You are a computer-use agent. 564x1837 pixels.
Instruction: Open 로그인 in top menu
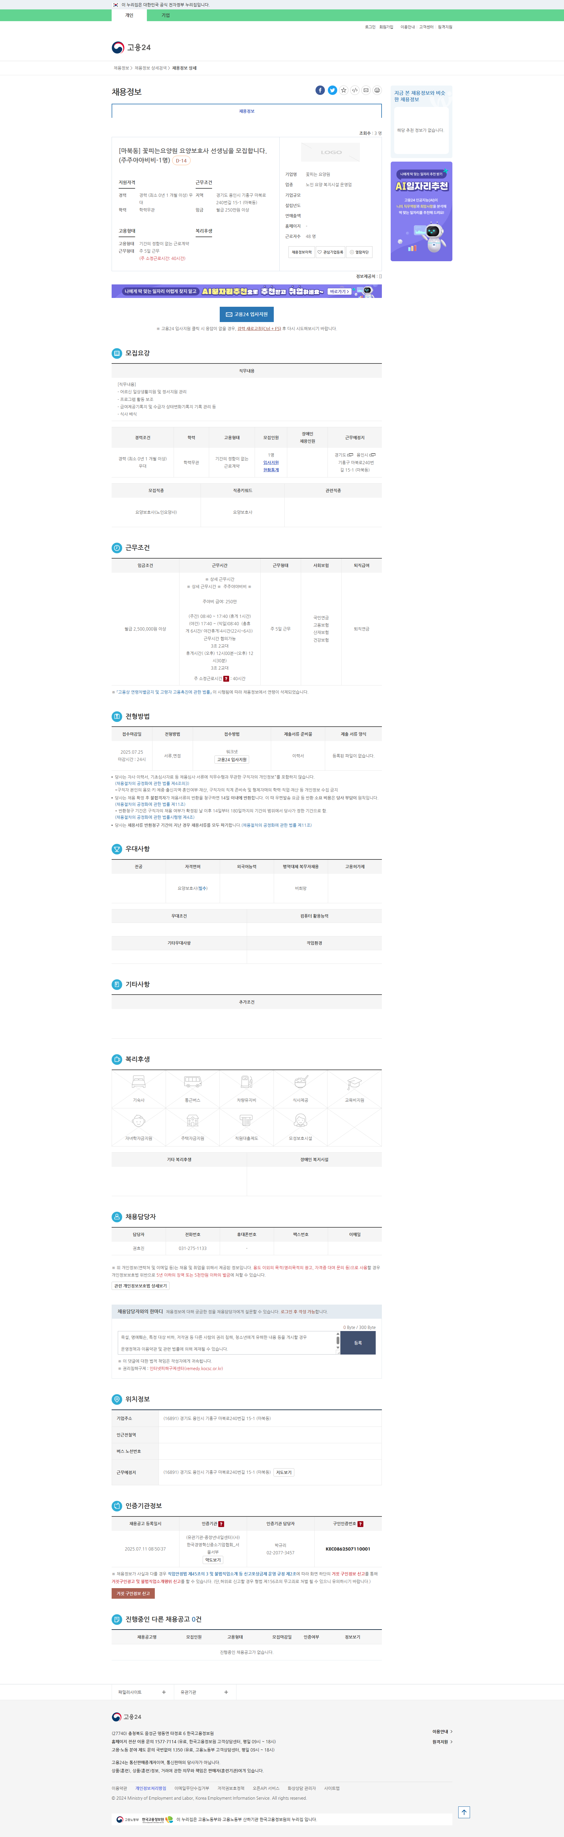(370, 27)
